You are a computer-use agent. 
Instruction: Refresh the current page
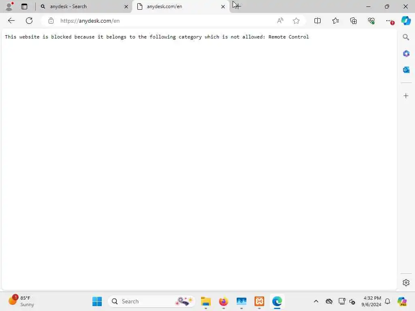click(29, 21)
